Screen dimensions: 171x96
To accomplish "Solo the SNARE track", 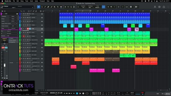I will tap(26, 18).
